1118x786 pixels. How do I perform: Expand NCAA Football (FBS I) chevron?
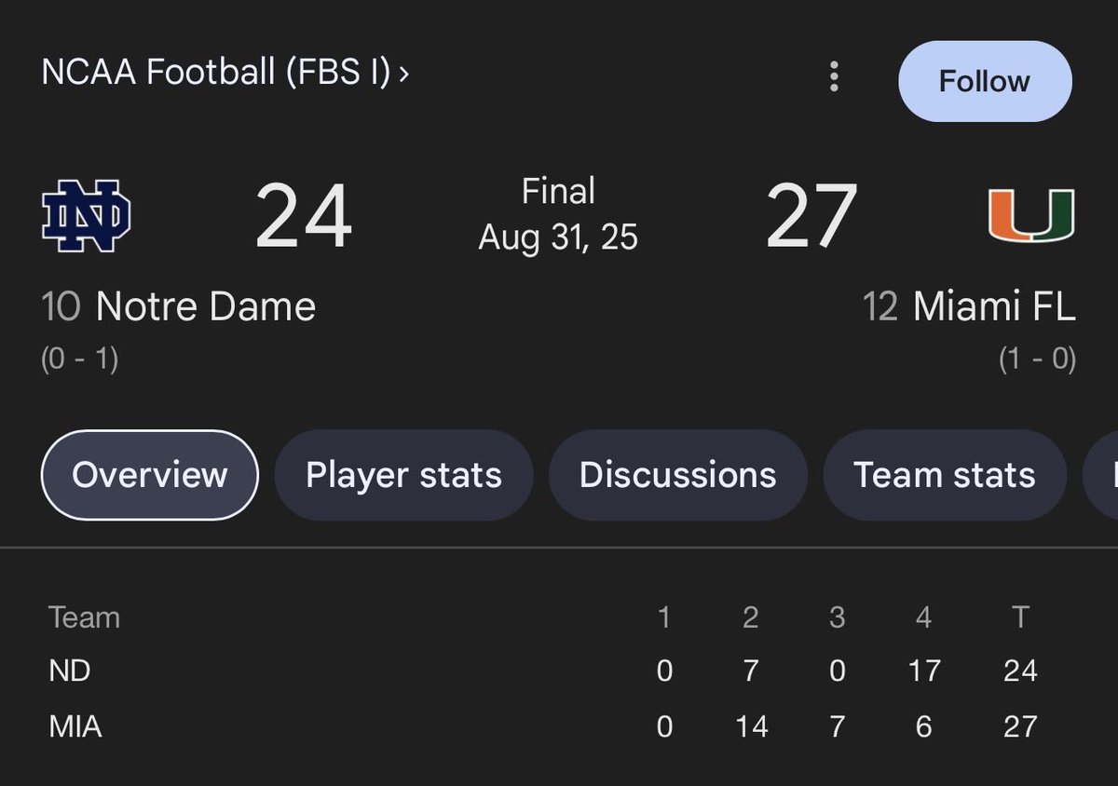pyautogui.click(x=403, y=74)
